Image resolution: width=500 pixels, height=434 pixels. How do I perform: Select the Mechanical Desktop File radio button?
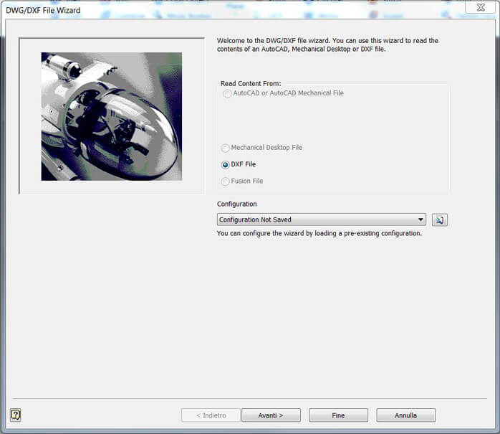pyautogui.click(x=225, y=148)
